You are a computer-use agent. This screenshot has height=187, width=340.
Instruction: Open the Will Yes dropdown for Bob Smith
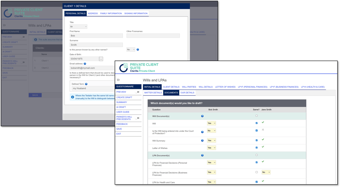tap(211, 123)
